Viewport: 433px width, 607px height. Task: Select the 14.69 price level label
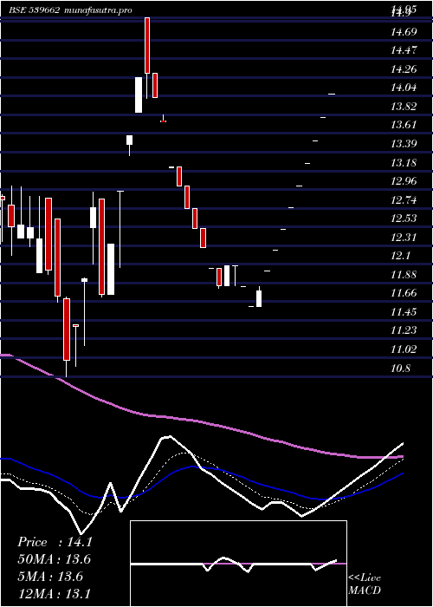404,32
